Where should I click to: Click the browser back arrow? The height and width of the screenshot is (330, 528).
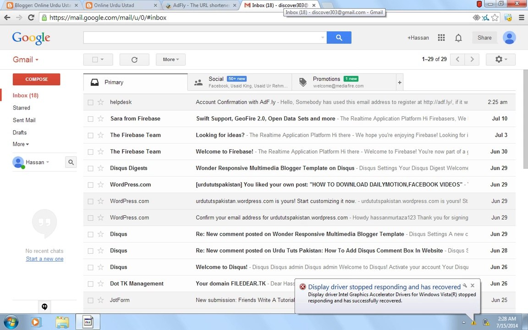pos(7,17)
